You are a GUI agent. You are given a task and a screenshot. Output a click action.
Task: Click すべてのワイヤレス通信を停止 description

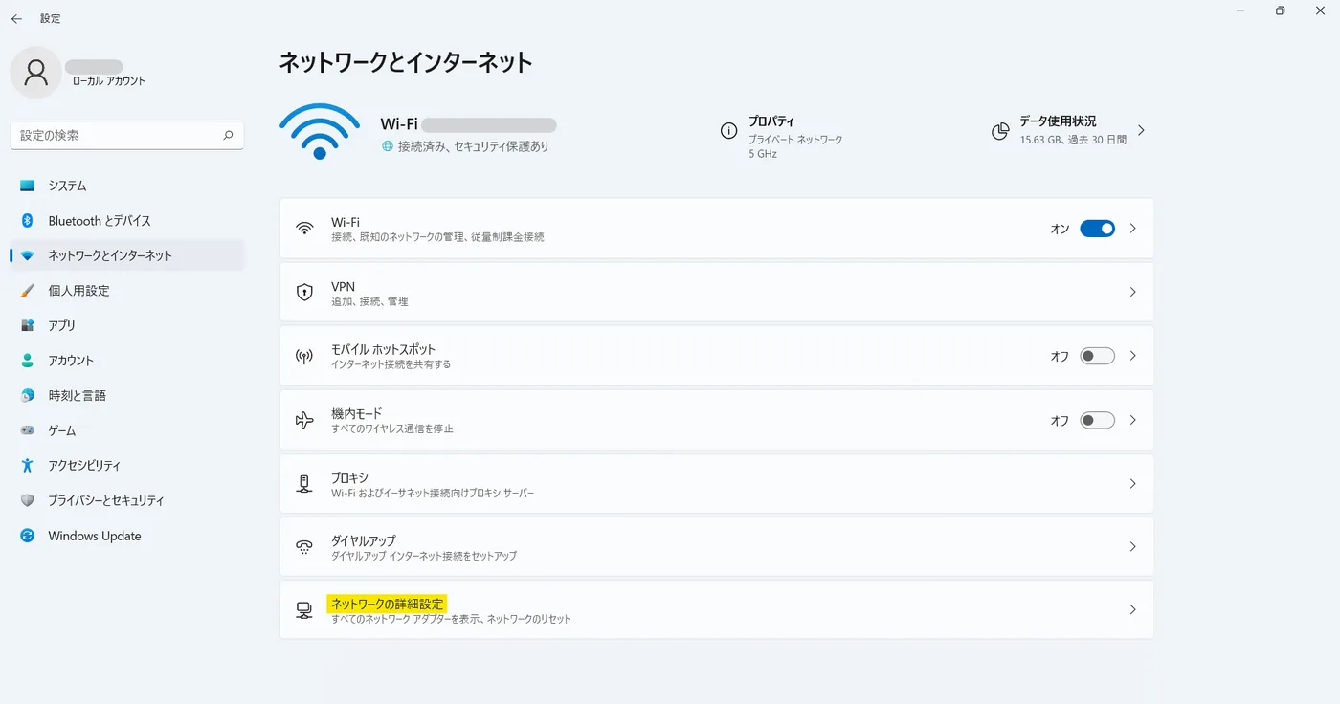392,429
